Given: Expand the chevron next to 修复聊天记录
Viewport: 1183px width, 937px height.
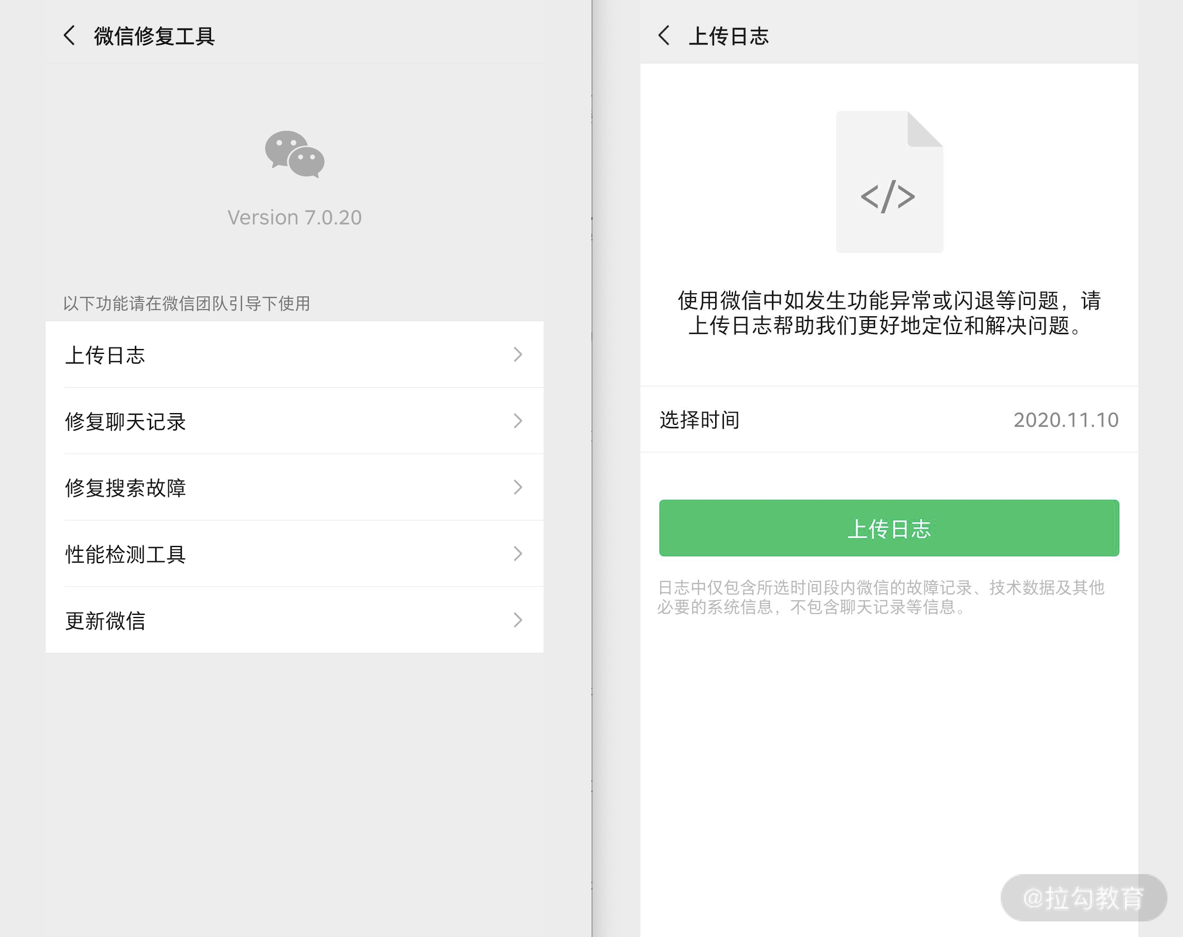Looking at the screenshot, I should (518, 421).
